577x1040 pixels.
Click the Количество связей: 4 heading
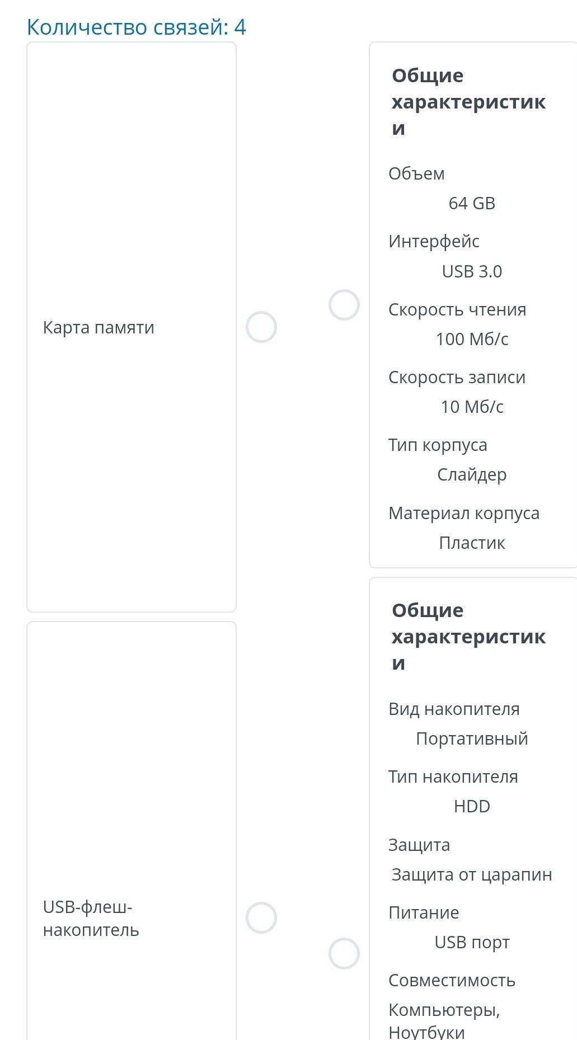point(137,27)
